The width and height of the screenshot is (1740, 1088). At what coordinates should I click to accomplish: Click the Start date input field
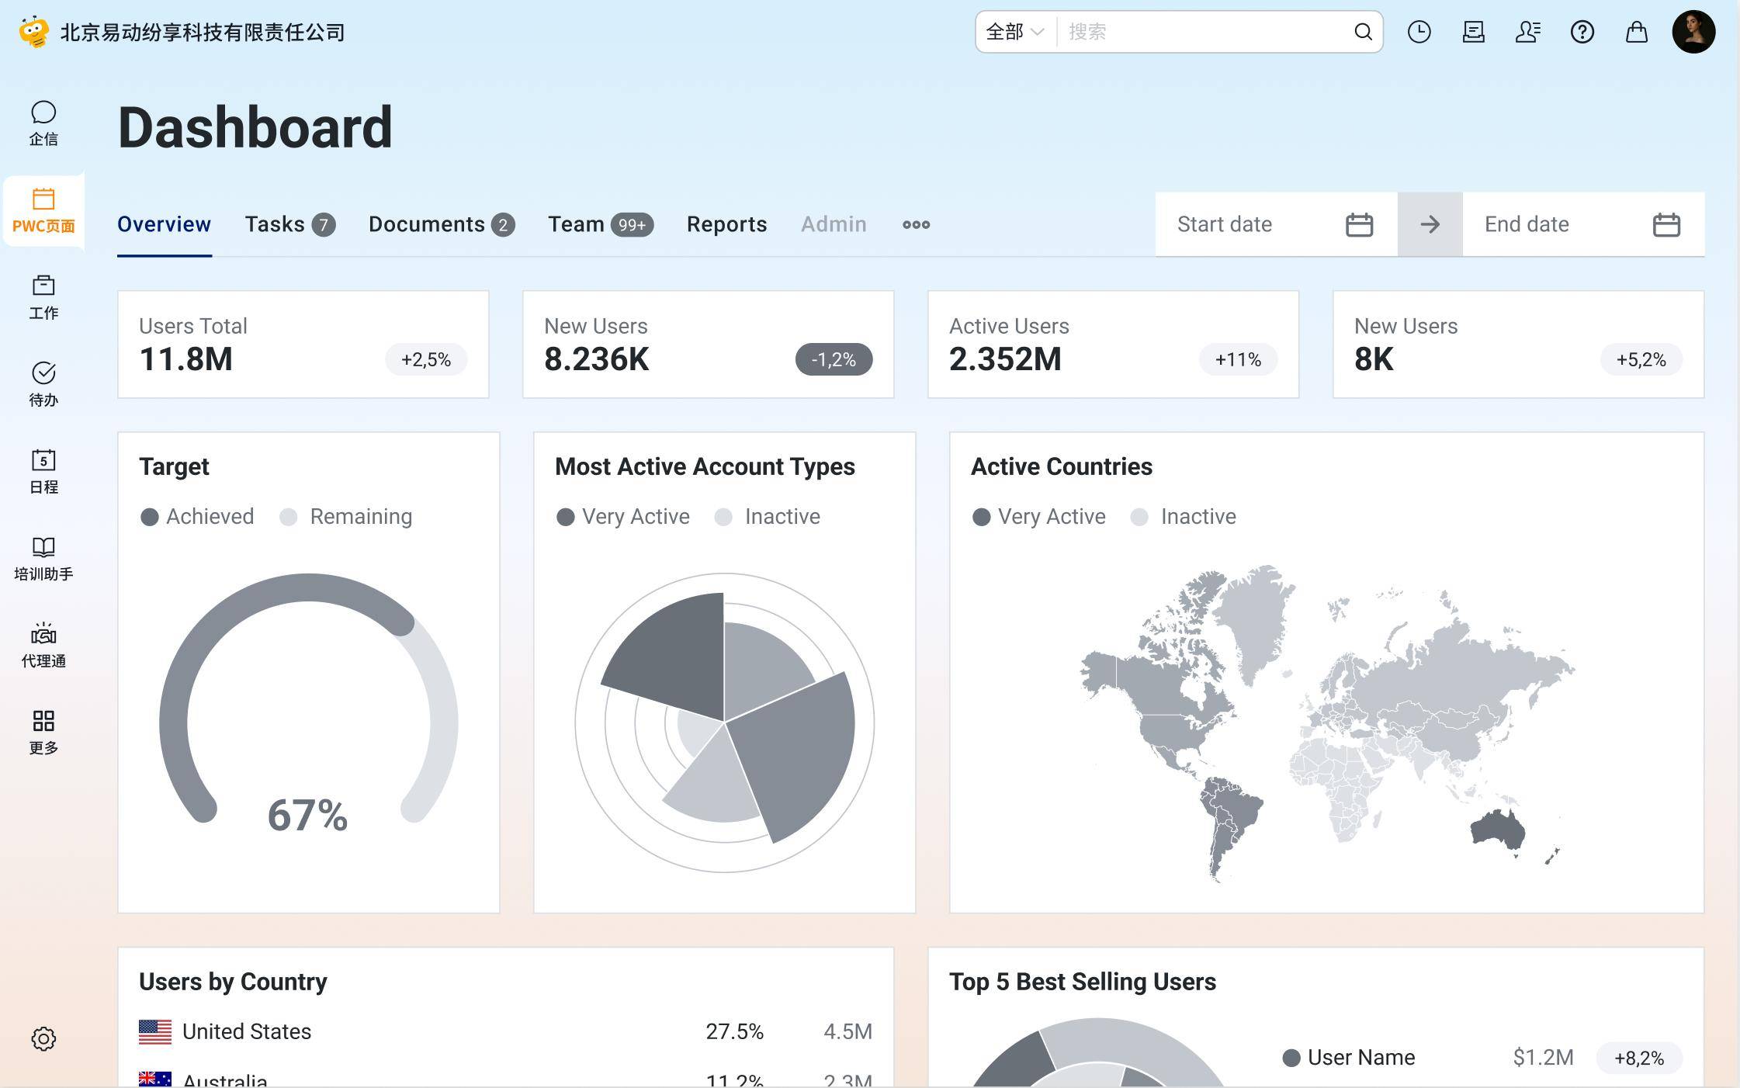click(1277, 224)
